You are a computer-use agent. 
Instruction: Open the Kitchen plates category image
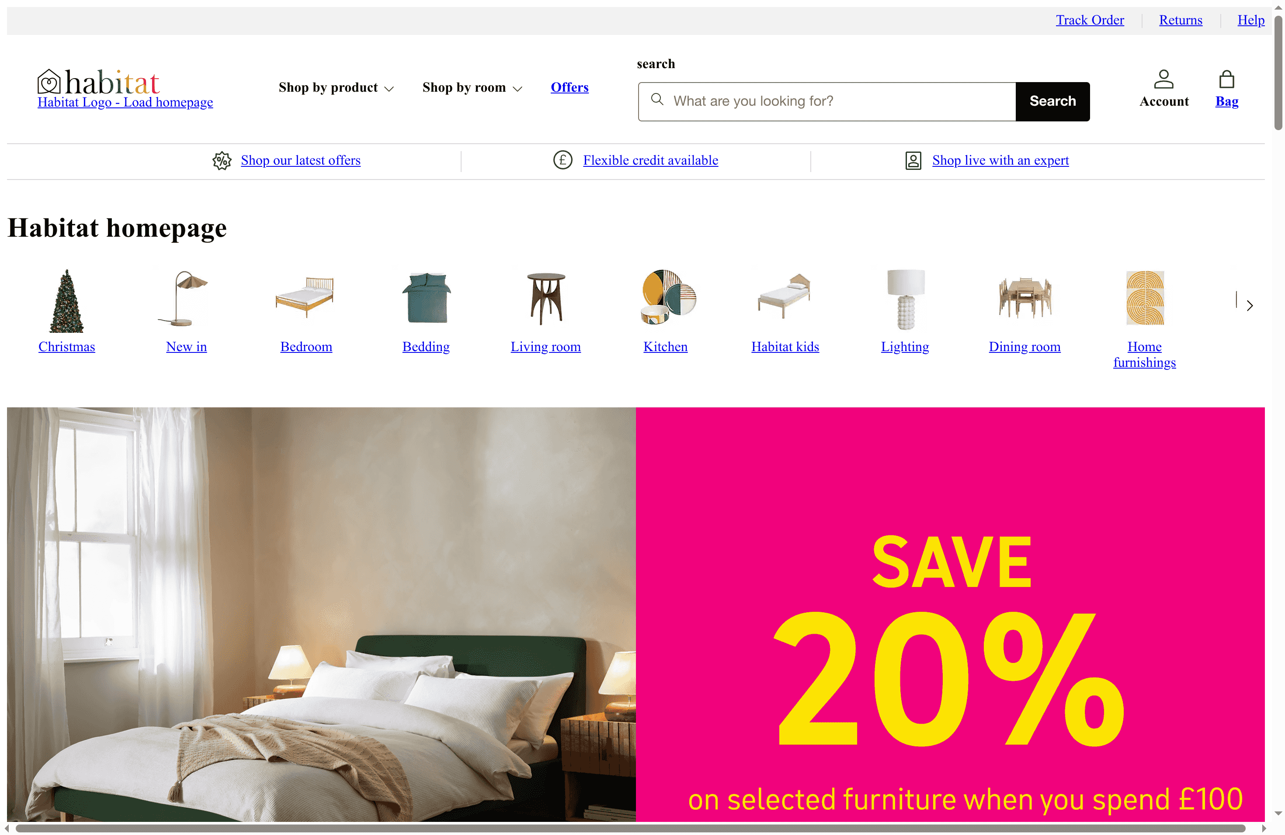pyautogui.click(x=668, y=297)
